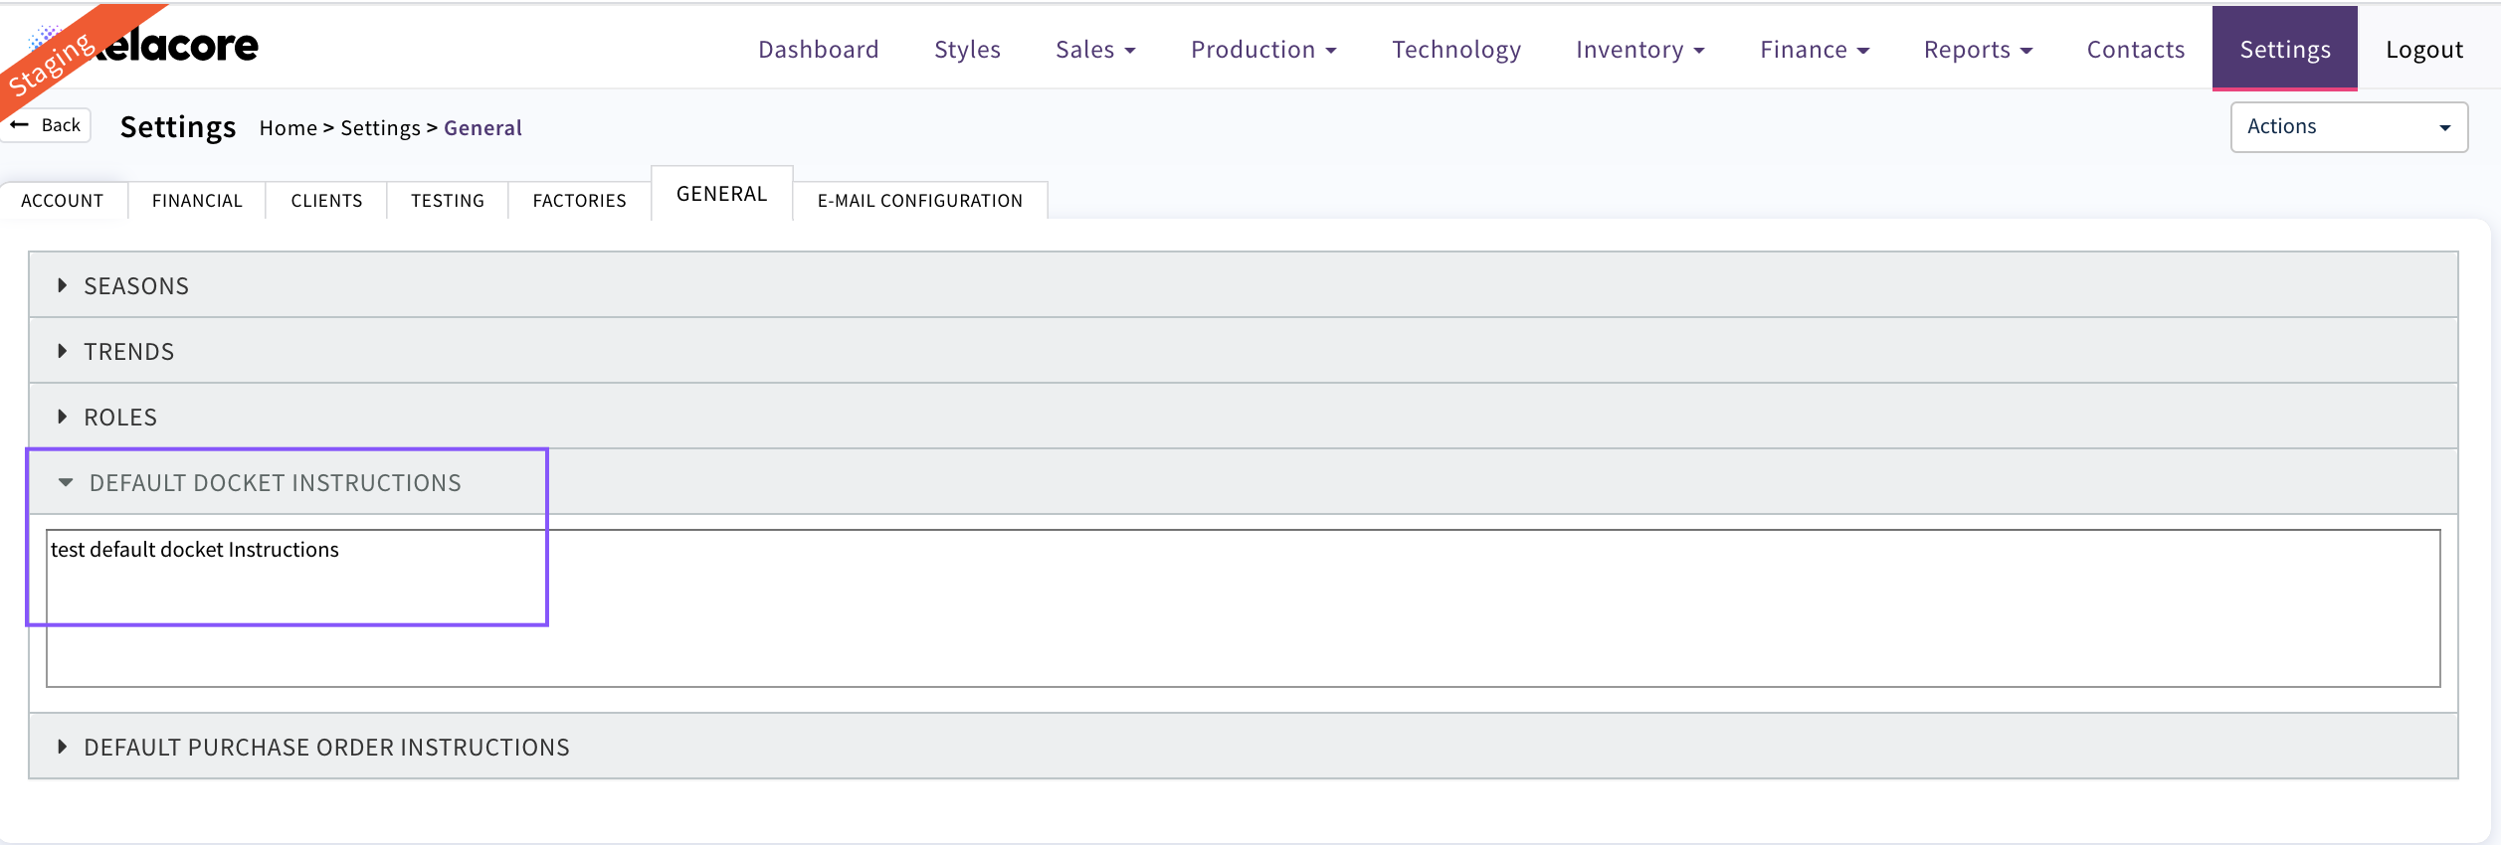This screenshot has height=845, width=2501.
Task: Open the Sales menu dropdown
Action: (1094, 50)
